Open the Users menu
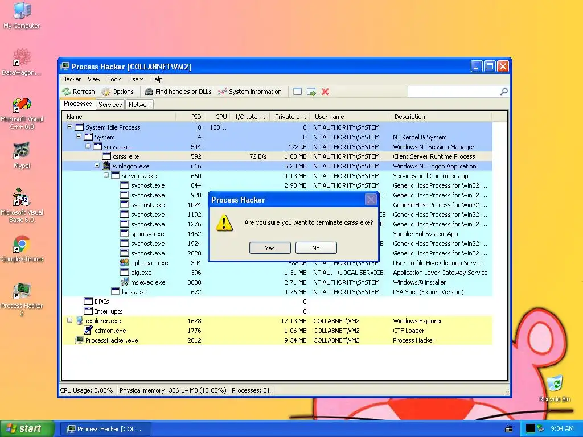Viewport: 583px width, 437px height. (x=136, y=79)
